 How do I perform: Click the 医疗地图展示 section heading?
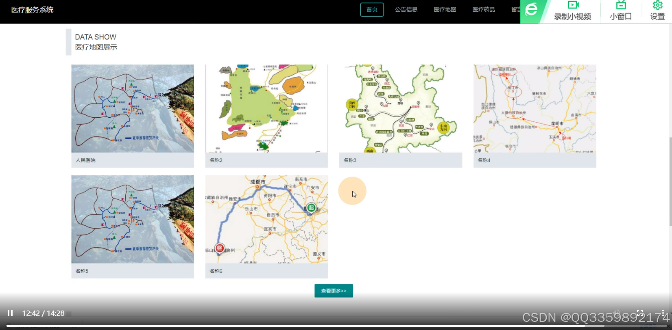coord(96,47)
